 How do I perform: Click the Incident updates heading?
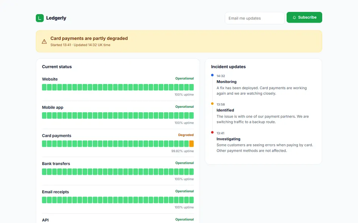[x=228, y=67]
